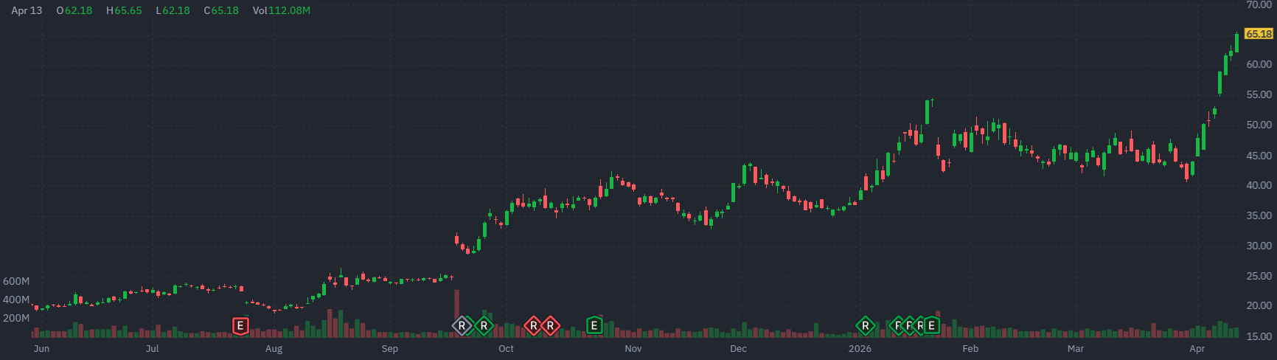Click the C close value in the top header
Viewport: 1277px width, 360px height.
[x=221, y=11]
